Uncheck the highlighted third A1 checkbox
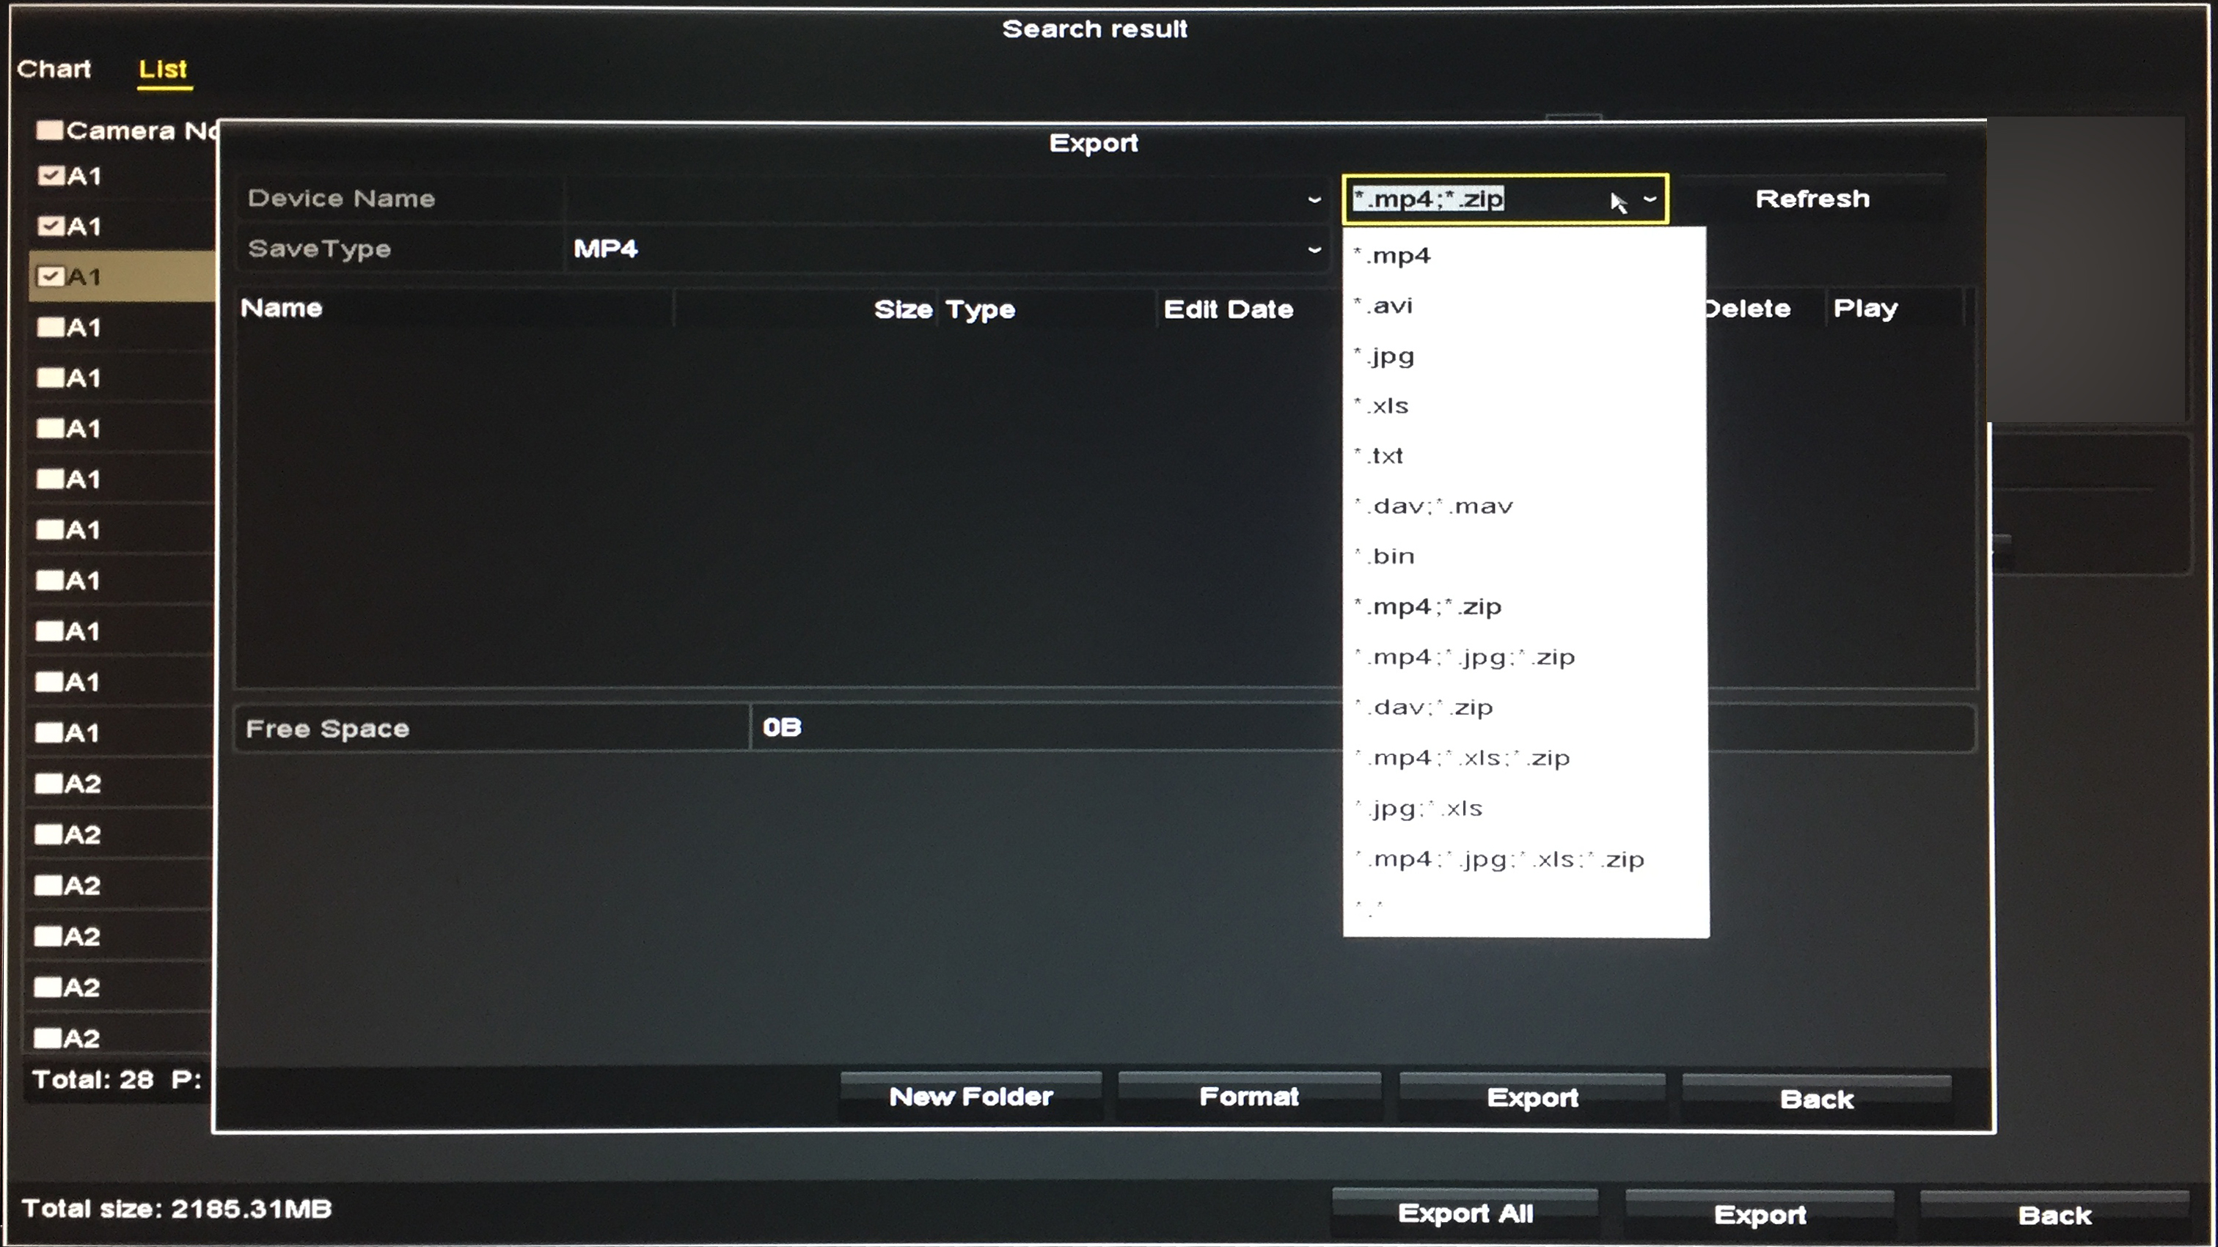The image size is (2218, 1247). (x=51, y=276)
